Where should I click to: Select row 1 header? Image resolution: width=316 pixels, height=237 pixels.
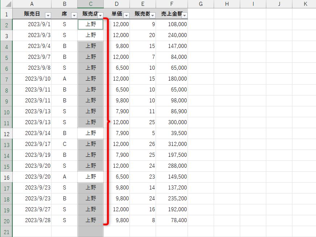point(7,14)
